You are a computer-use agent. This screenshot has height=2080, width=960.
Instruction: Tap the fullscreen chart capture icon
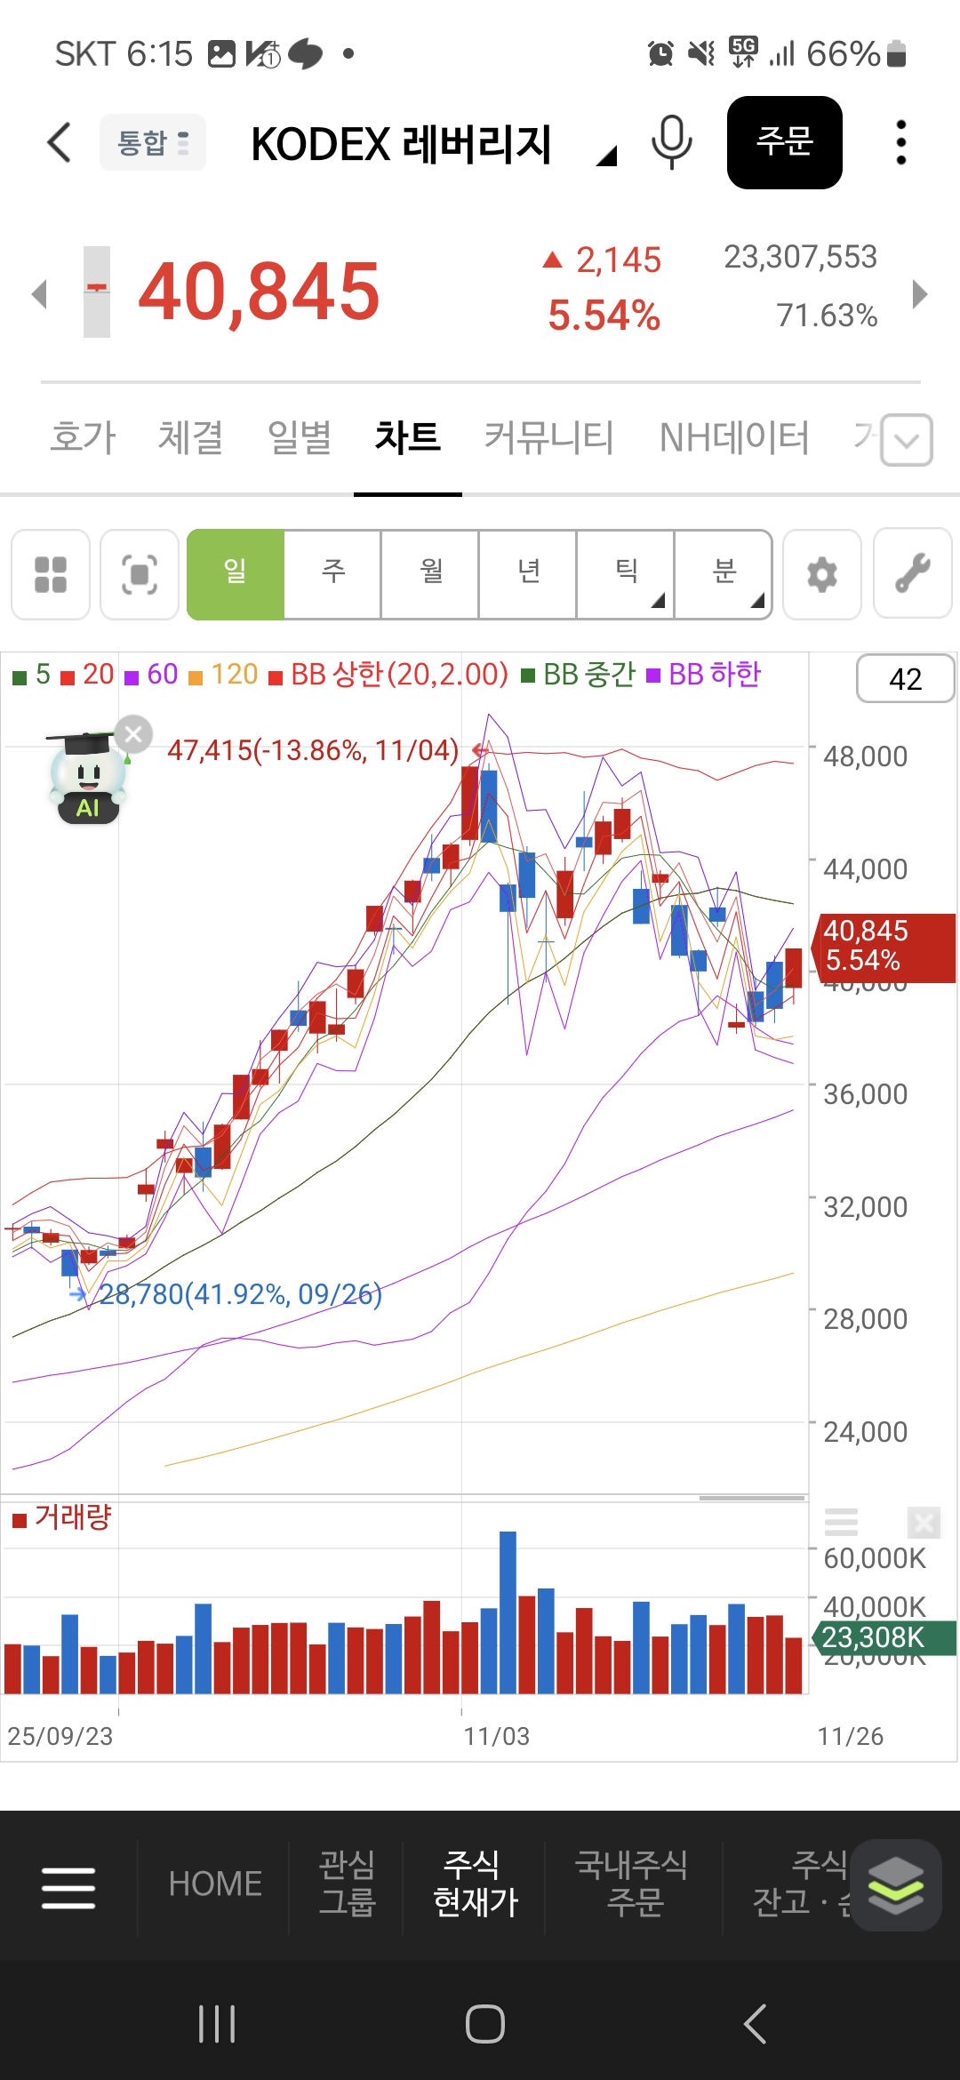(x=140, y=574)
